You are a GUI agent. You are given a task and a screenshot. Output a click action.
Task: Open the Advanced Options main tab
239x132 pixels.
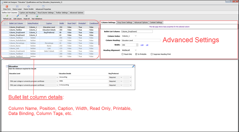(76, 13)
